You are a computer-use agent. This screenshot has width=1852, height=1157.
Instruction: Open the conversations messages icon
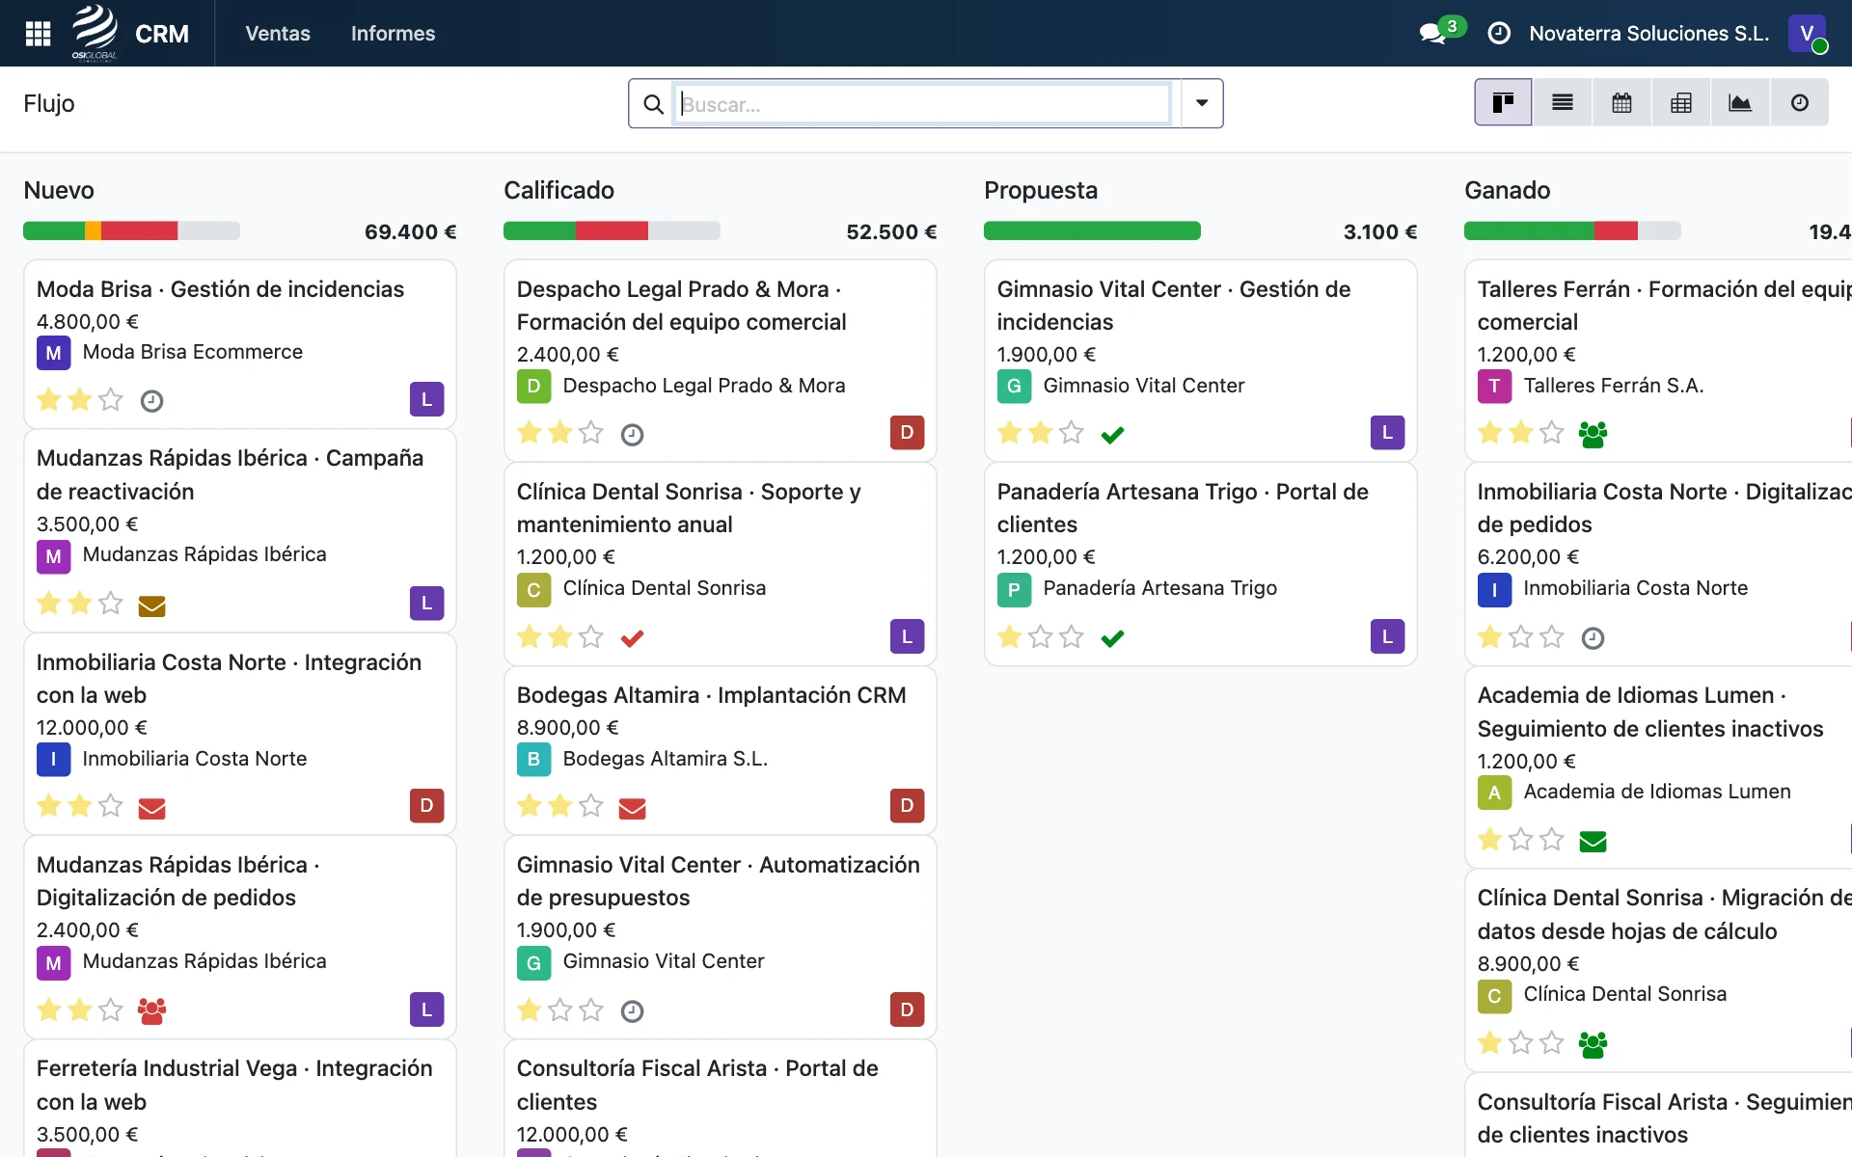tap(1432, 34)
